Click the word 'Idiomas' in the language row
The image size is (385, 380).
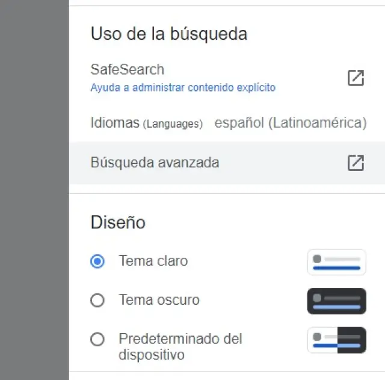tap(115, 123)
